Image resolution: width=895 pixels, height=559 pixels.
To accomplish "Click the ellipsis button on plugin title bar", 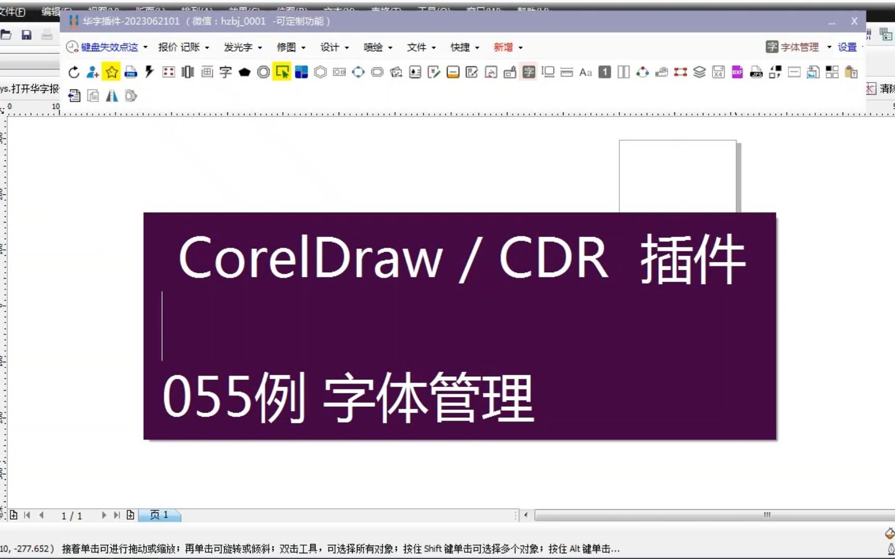I will [x=831, y=22].
